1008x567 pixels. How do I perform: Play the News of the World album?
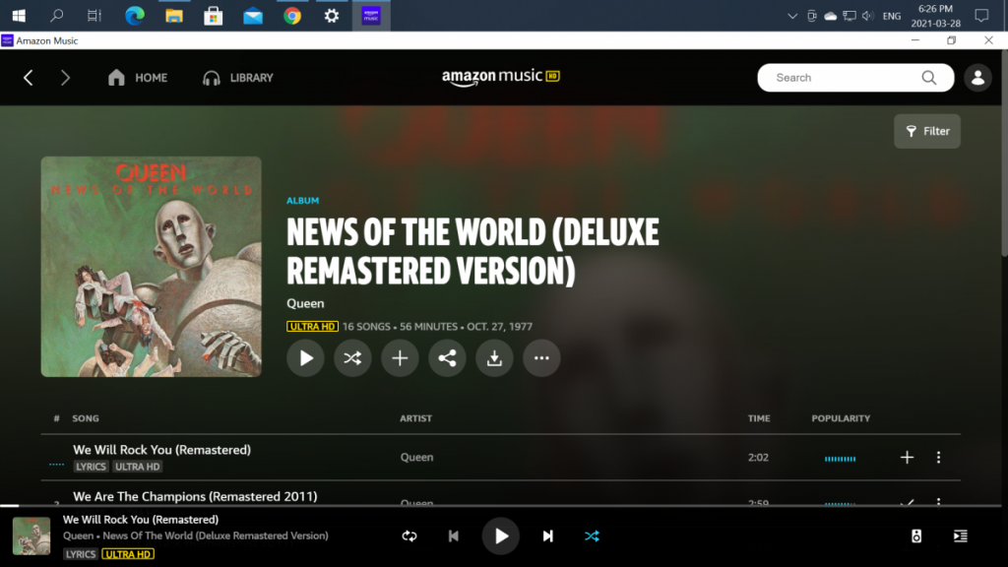click(305, 358)
